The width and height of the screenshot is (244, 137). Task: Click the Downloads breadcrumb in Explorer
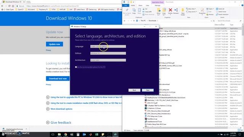point(152,21)
